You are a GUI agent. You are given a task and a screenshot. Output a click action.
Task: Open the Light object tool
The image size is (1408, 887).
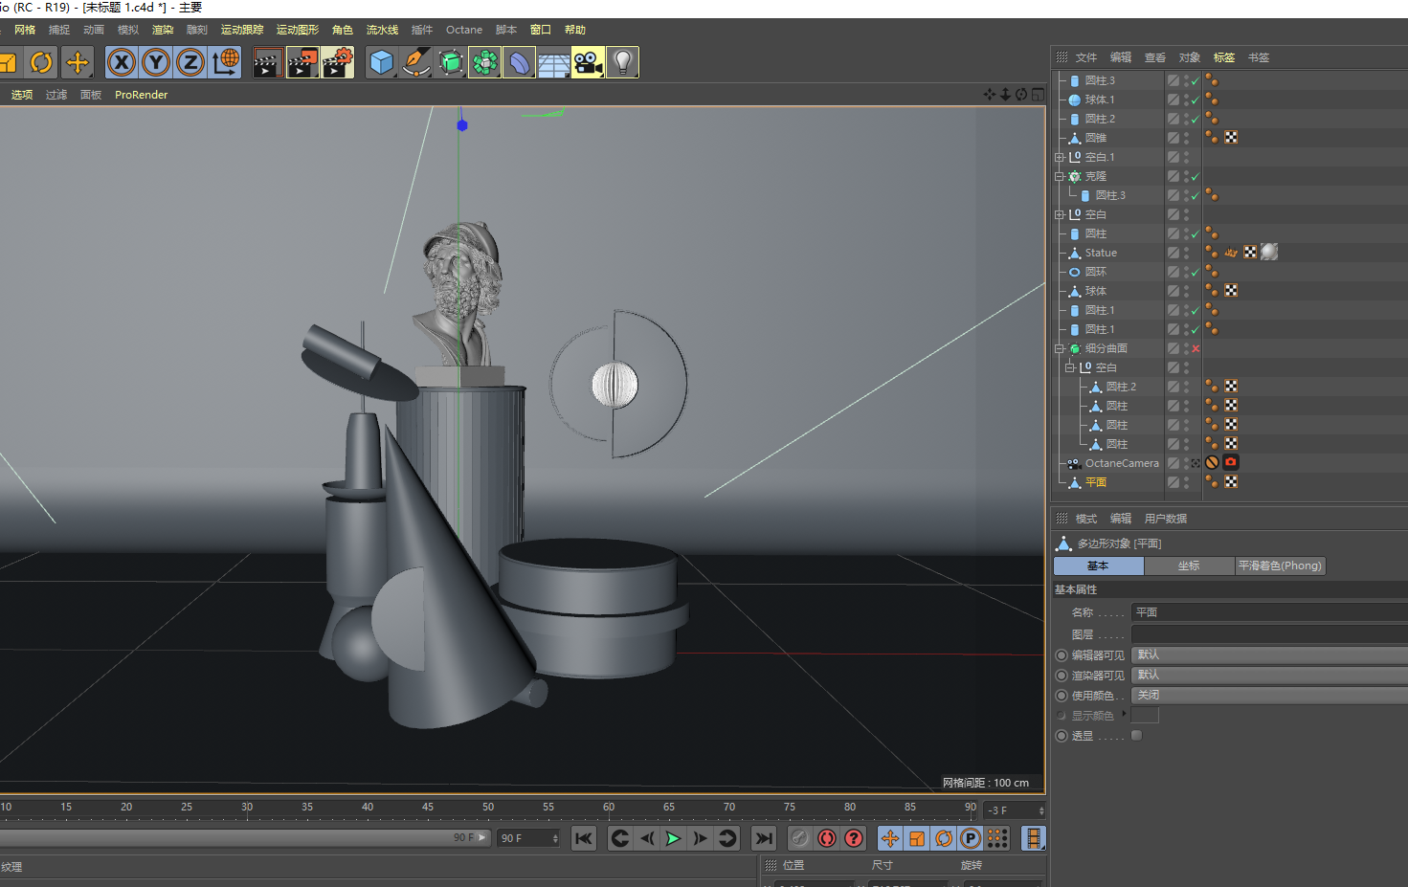click(x=622, y=63)
